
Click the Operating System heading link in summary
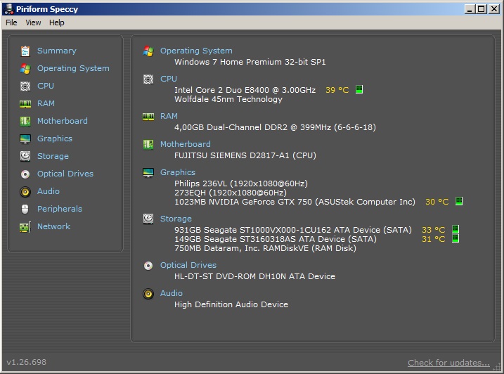click(196, 51)
